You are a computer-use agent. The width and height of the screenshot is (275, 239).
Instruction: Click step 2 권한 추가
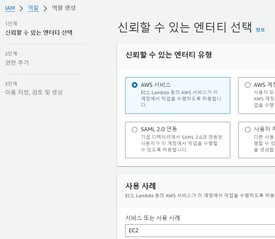click(17, 62)
